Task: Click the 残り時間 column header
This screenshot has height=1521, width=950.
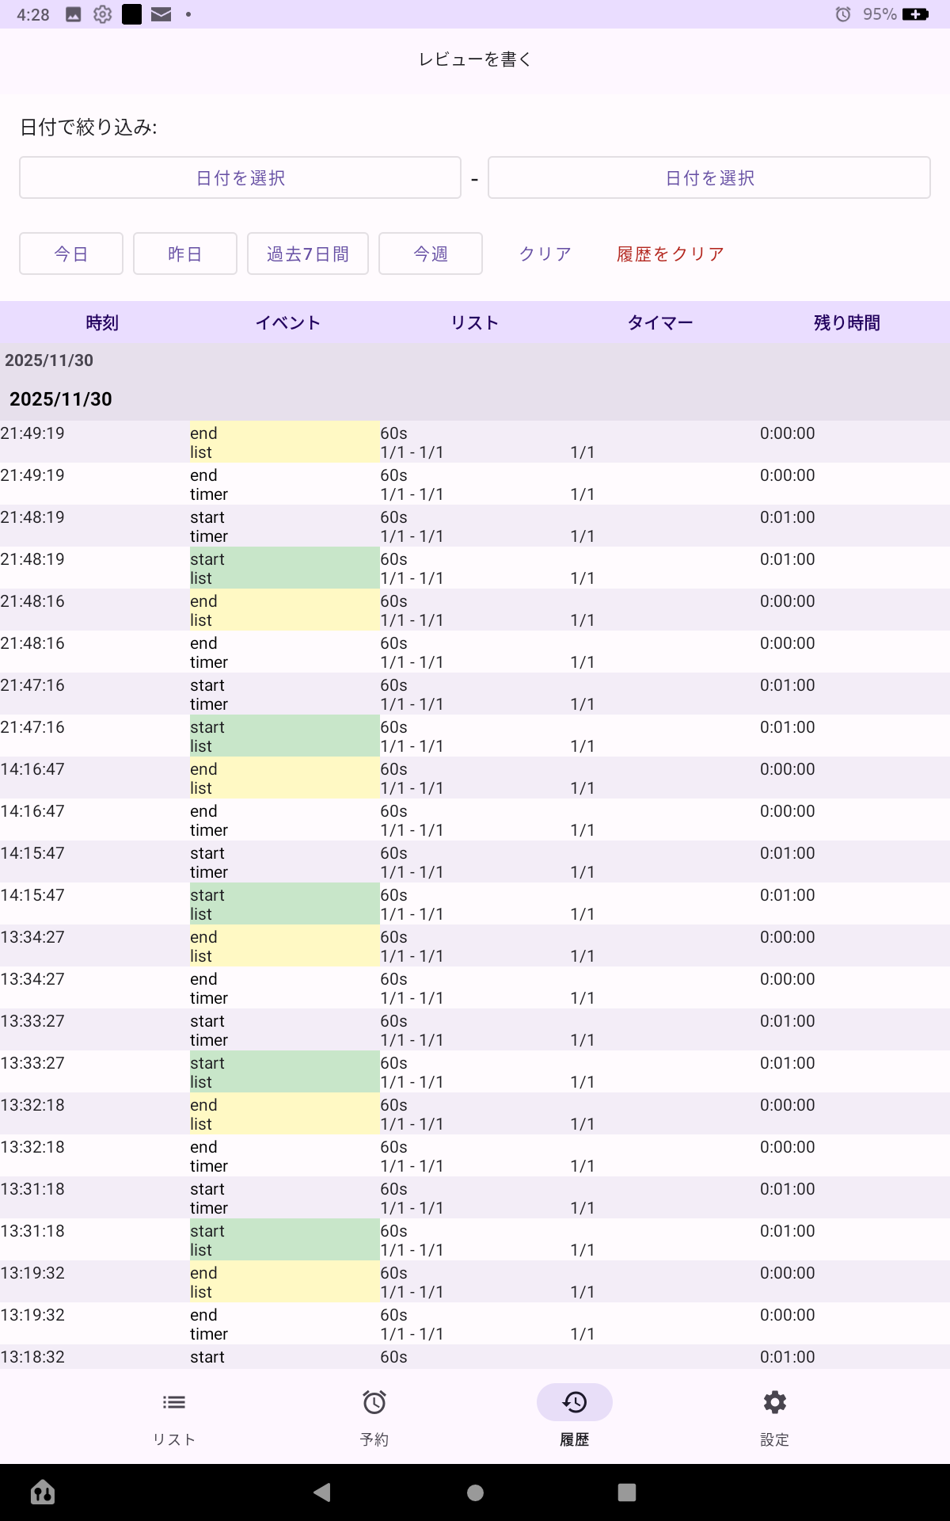Action: coord(847,322)
